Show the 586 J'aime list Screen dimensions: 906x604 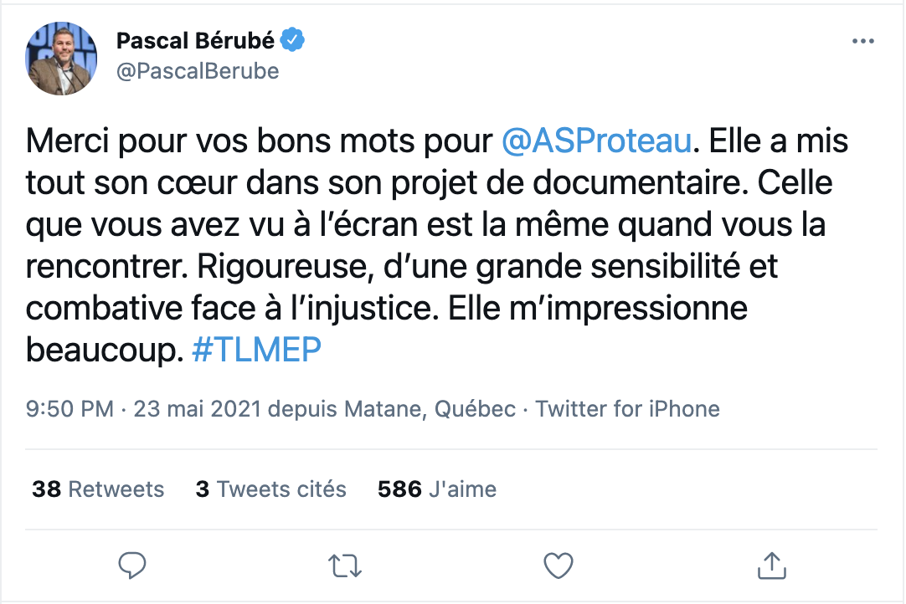point(437,489)
